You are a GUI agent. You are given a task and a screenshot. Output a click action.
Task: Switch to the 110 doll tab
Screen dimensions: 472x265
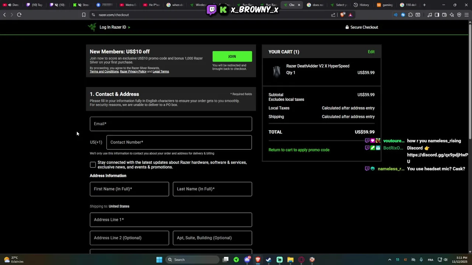[x=408, y=5]
